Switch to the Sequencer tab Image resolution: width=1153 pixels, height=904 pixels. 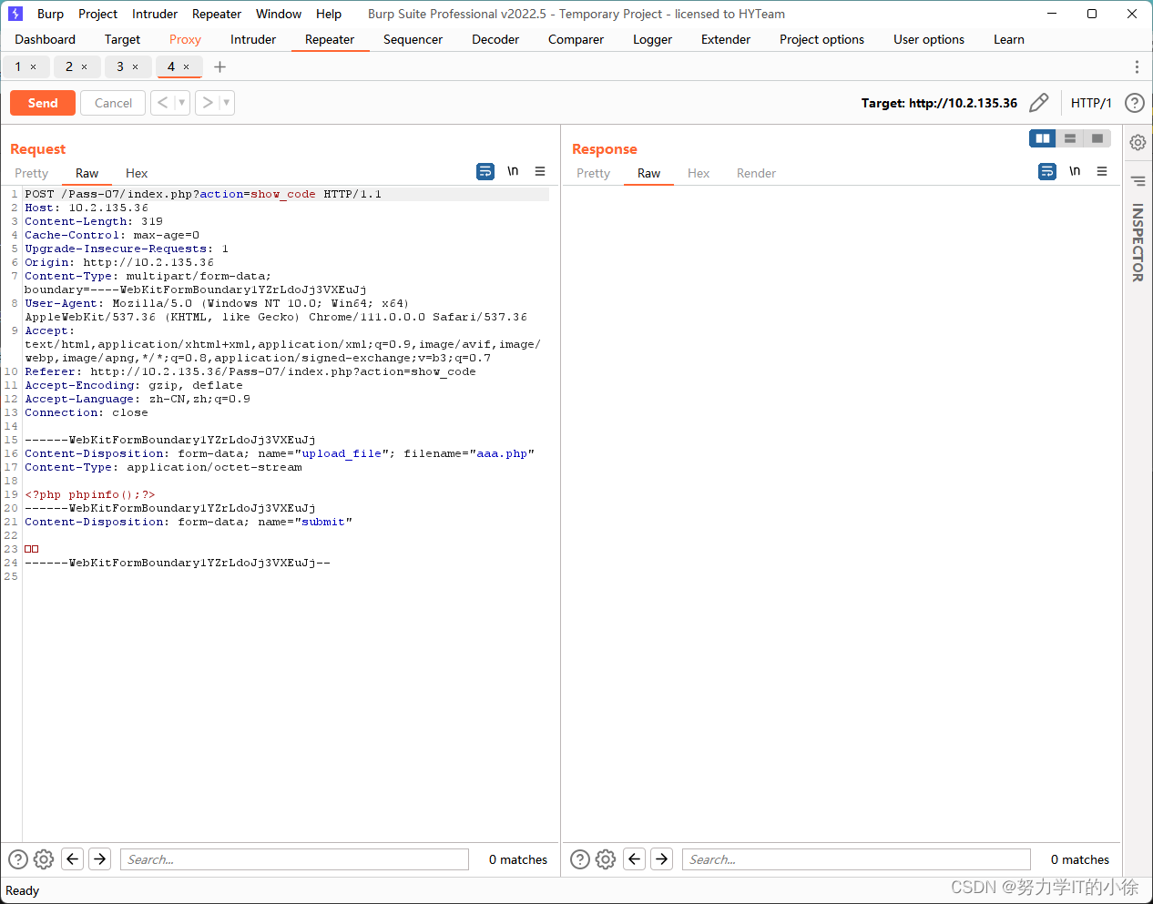click(413, 39)
